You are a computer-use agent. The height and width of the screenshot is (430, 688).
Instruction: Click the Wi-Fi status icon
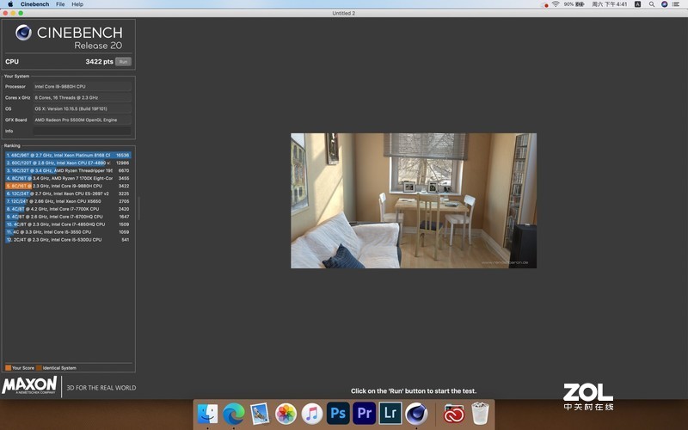(x=556, y=4)
